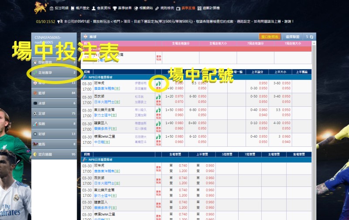This screenshot has height=220, width=349.
Task: Select 1.200 雙 odds for 西武獅 odd-even table
Action: (183, 183)
